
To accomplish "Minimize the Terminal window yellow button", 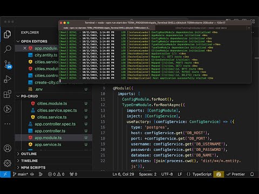I will (65, 23).
